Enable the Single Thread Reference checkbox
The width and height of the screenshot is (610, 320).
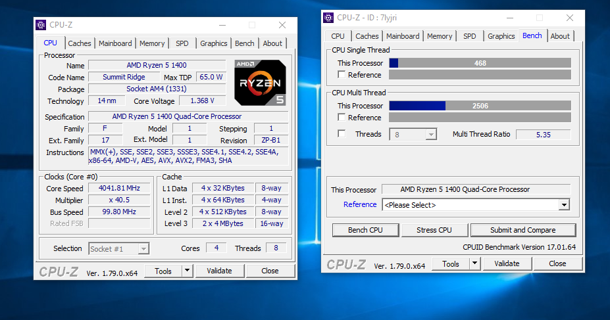coord(342,74)
